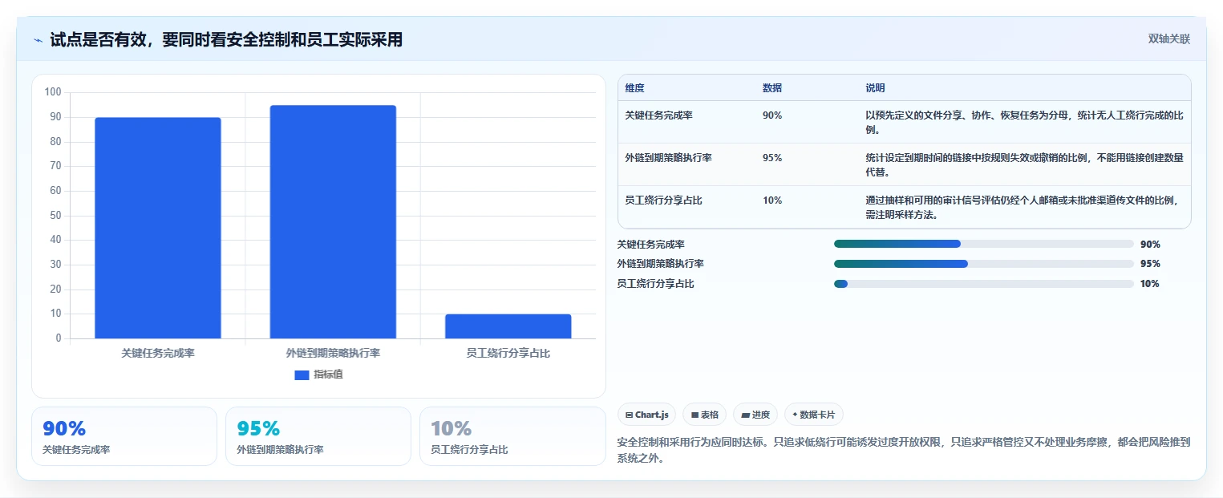This screenshot has width=1223, height=498.
Task: Toggle the 指标值 legend color box
Action: click(x=302, y=375)
